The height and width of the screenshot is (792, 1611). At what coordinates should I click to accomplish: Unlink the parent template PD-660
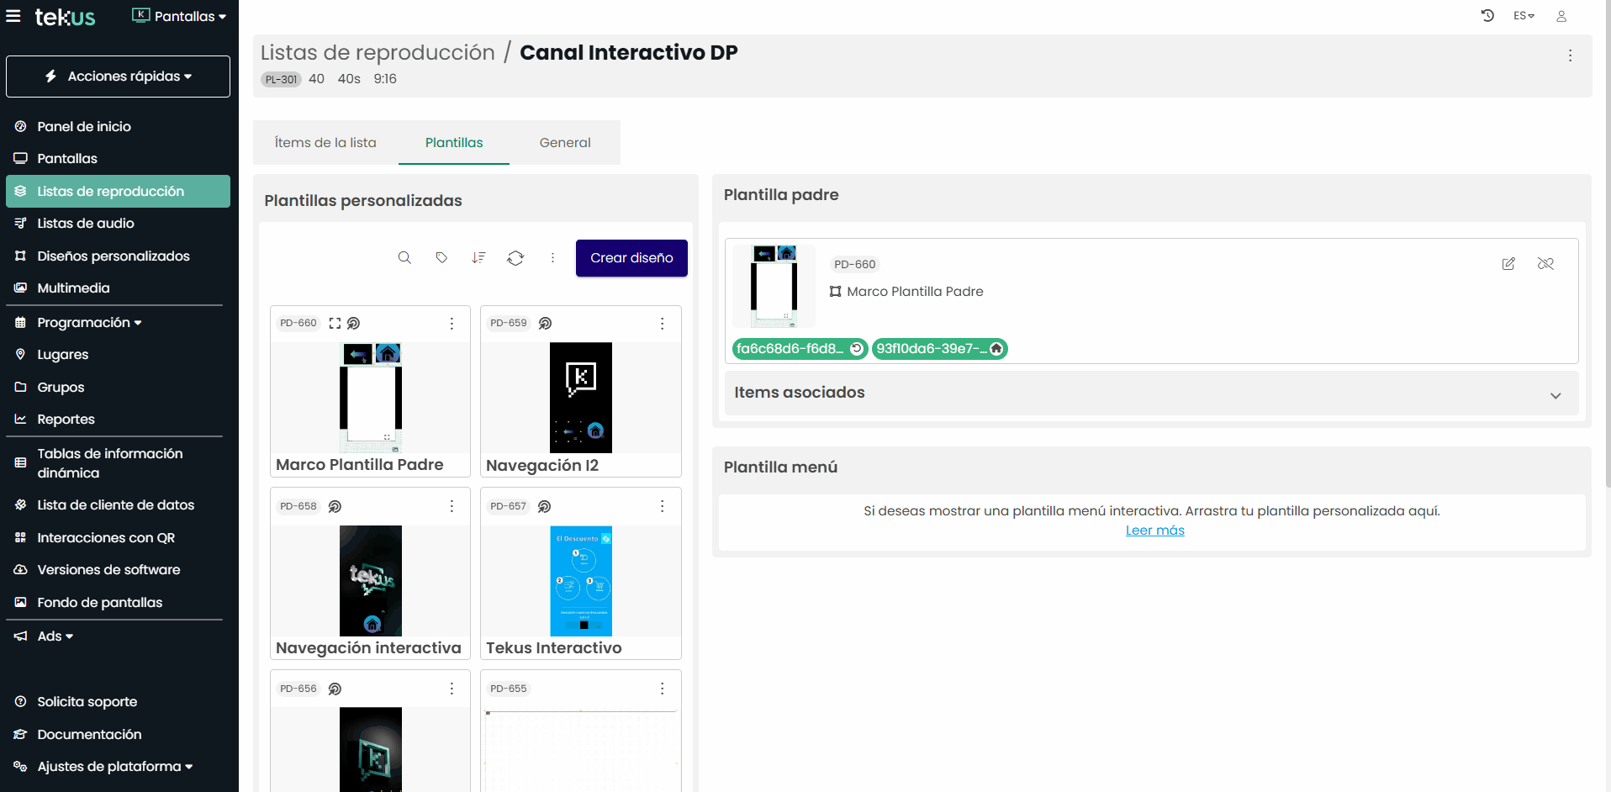click(1545, 264)
